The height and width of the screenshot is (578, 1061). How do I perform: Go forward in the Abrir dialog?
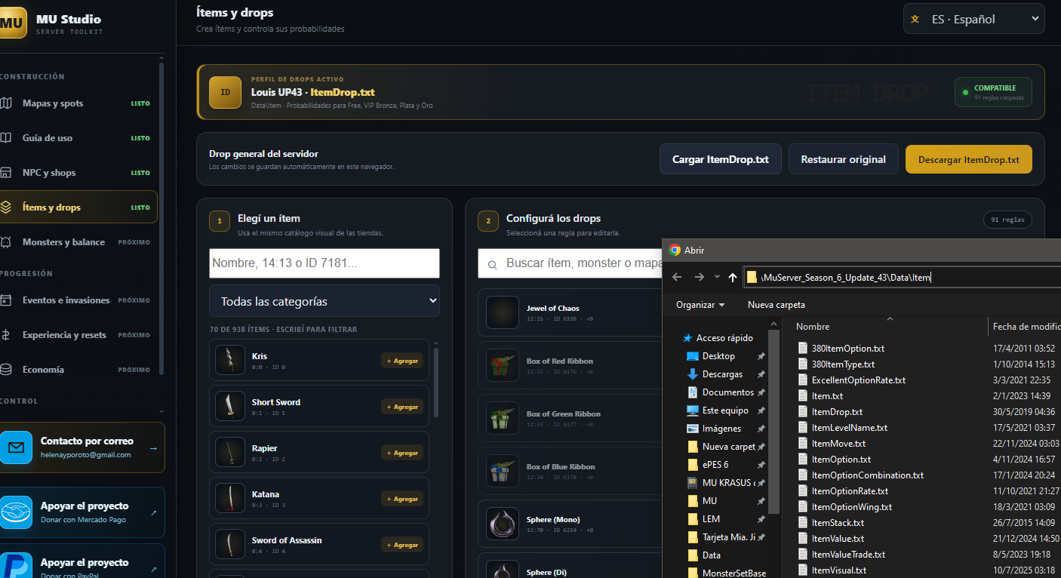point(699,277)
